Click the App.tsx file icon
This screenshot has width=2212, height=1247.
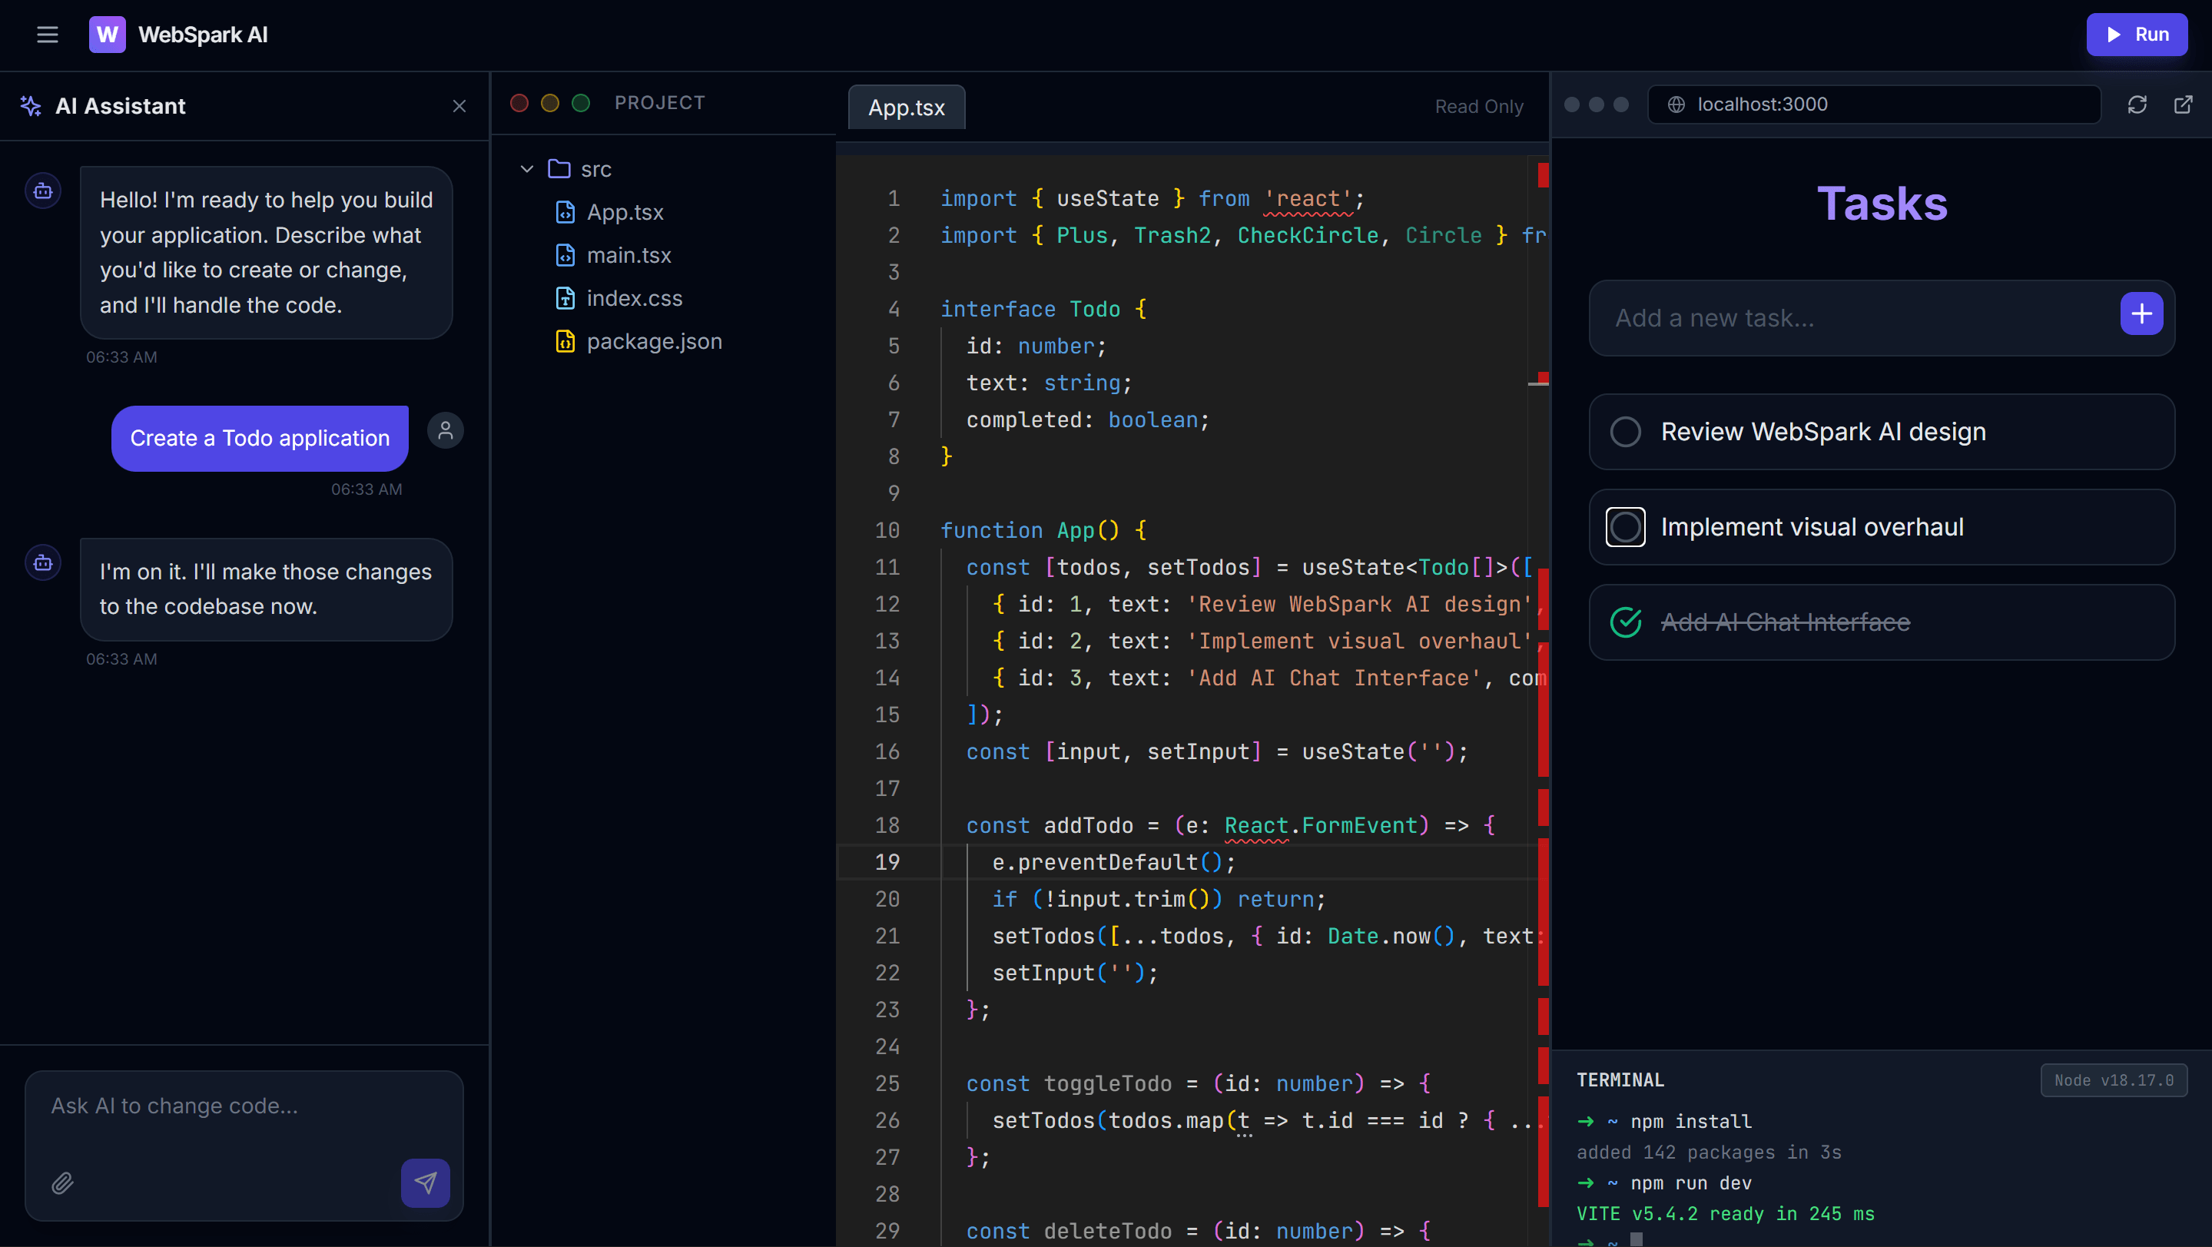point(565,212)
